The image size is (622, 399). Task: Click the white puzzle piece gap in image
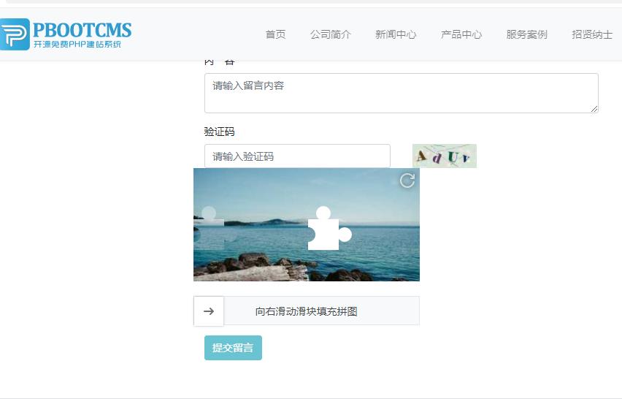pyautogui.click(x=326, y=231)
